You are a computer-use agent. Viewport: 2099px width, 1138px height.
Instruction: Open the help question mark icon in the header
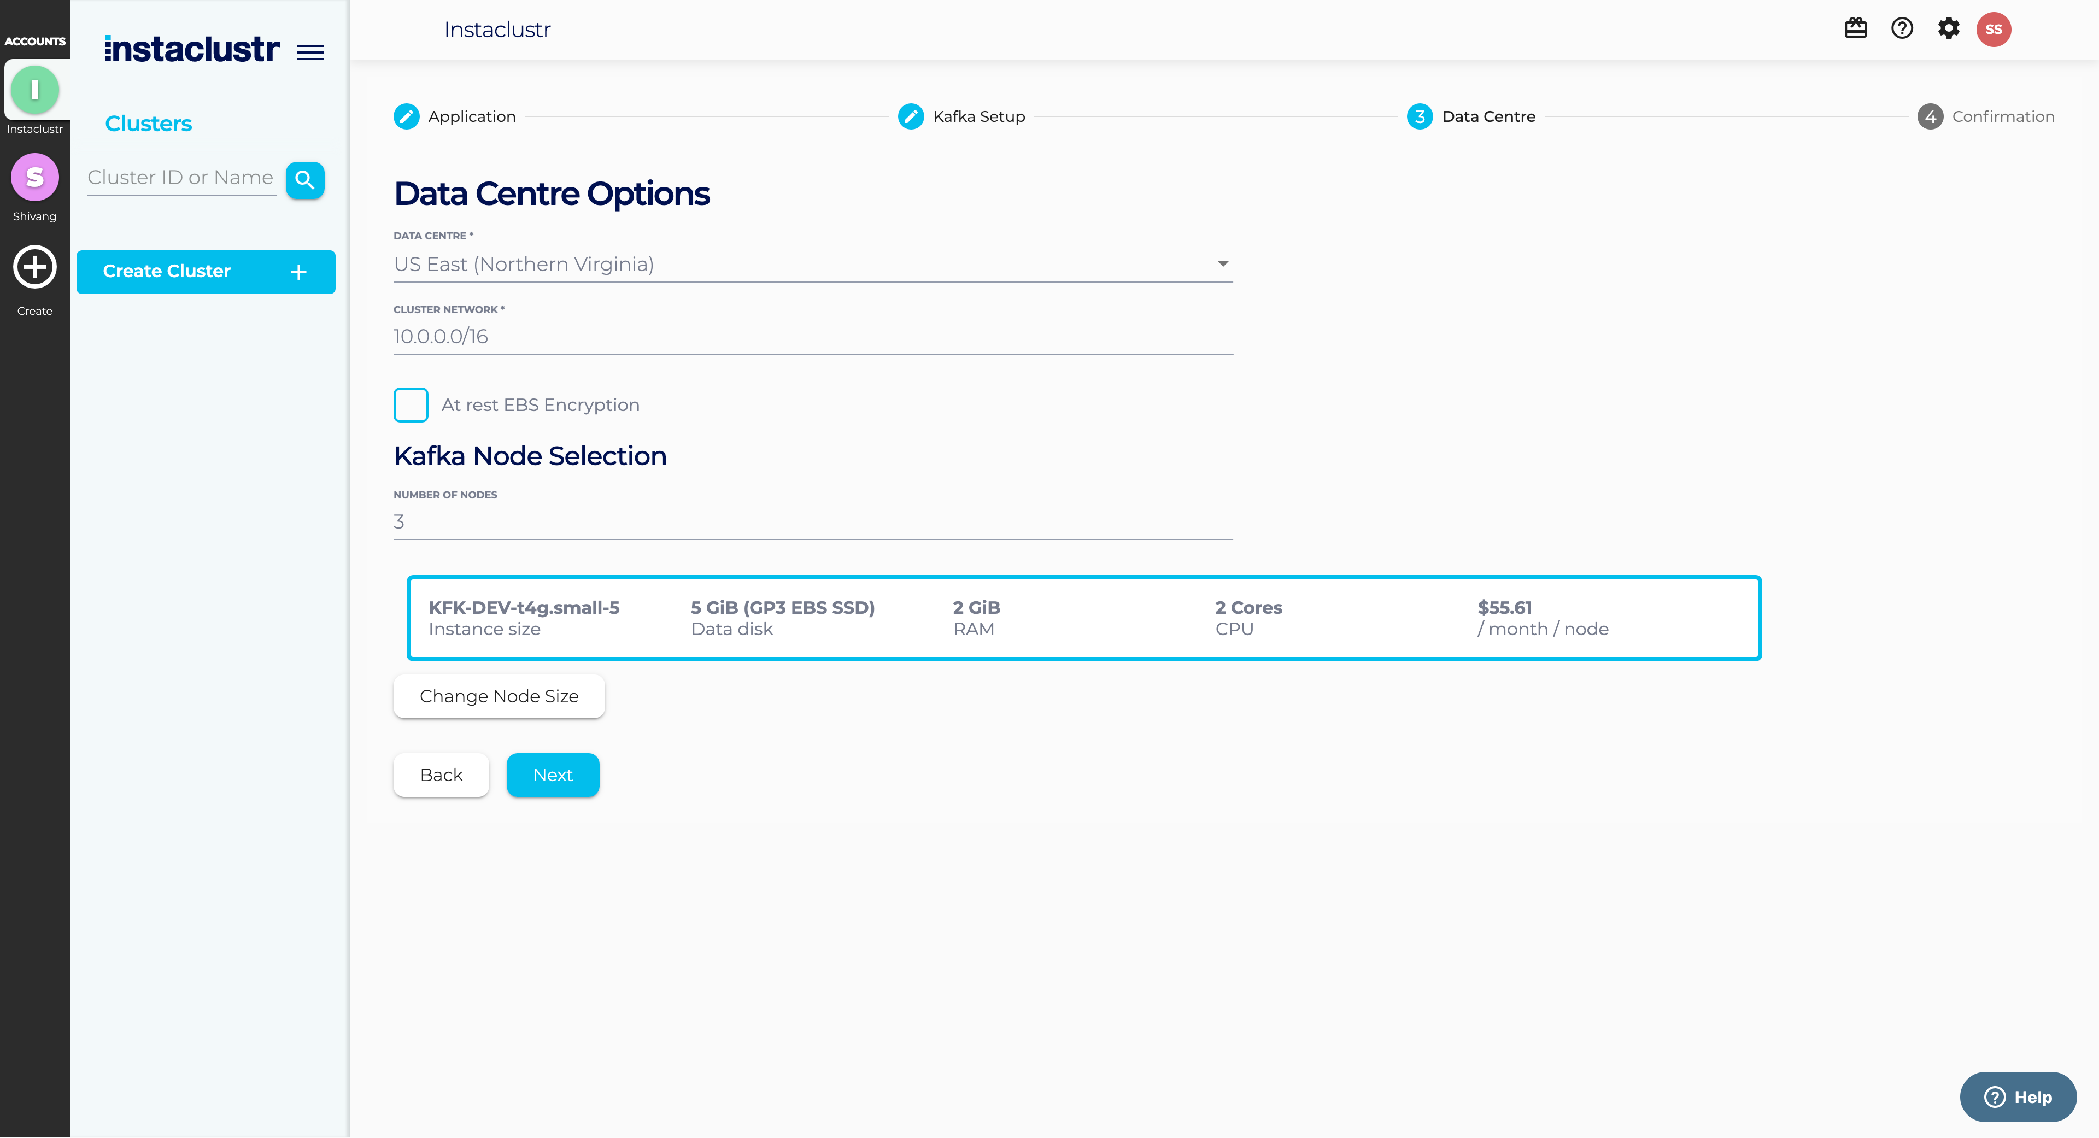point(1902,28)
